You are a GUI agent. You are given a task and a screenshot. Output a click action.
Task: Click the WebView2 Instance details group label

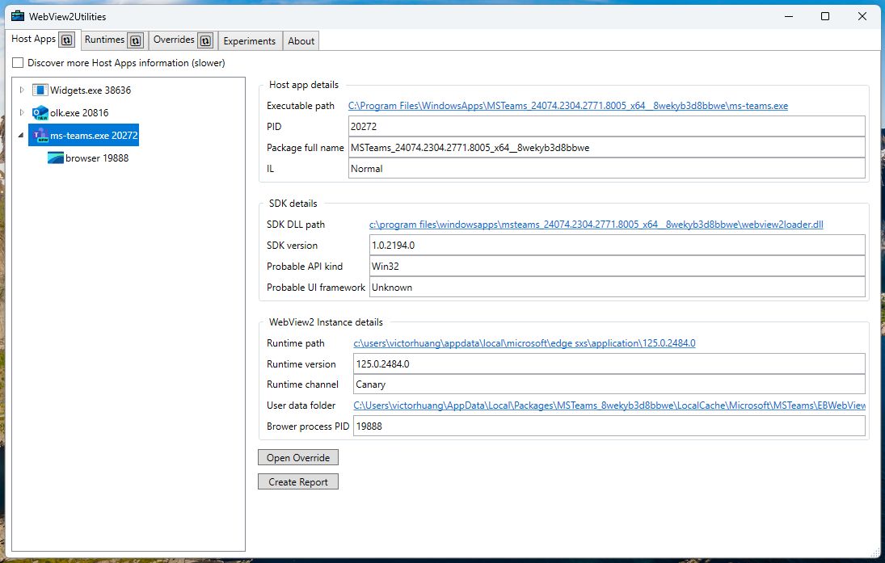326,322
